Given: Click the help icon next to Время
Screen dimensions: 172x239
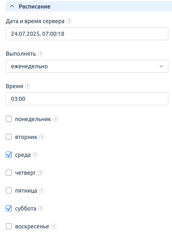Looking at the screenshot, I should point(28,86).
